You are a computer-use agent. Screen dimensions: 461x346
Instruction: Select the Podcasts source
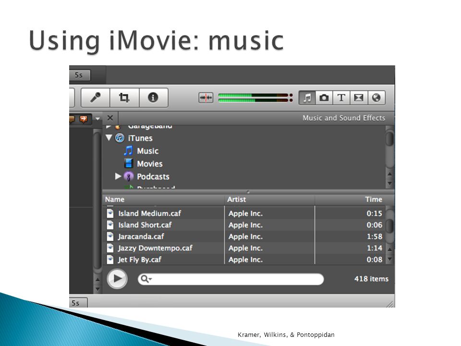153,176
